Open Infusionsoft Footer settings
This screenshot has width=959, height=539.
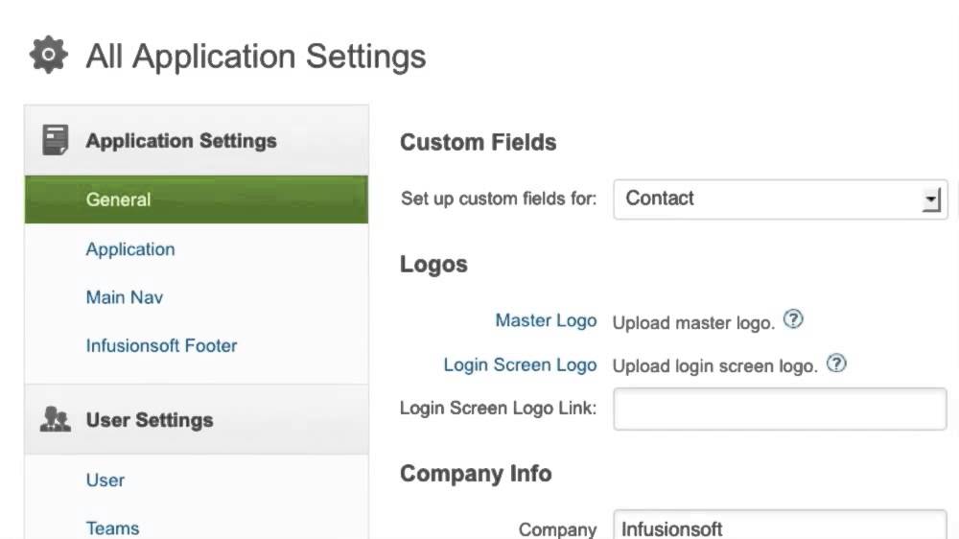coord(161,345)
